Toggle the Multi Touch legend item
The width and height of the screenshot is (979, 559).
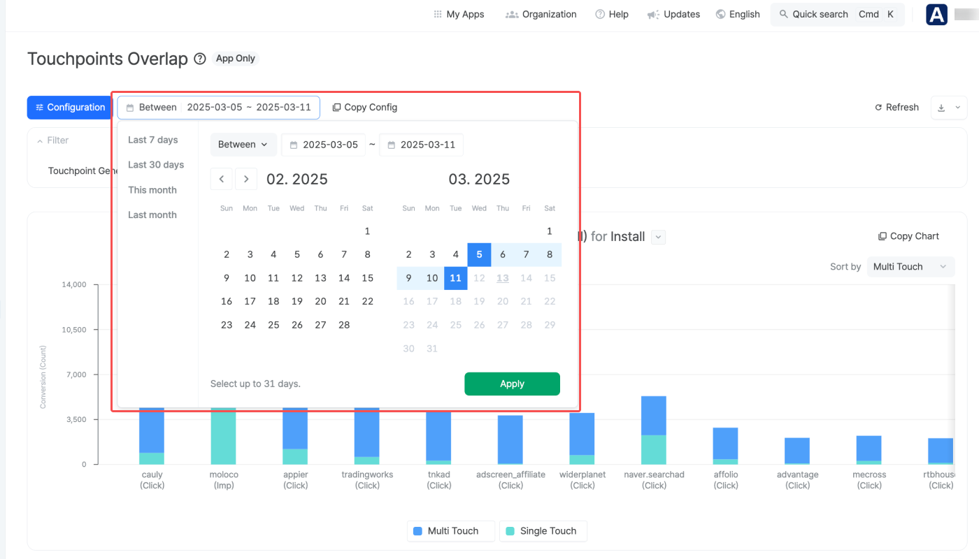click(451, 531)
